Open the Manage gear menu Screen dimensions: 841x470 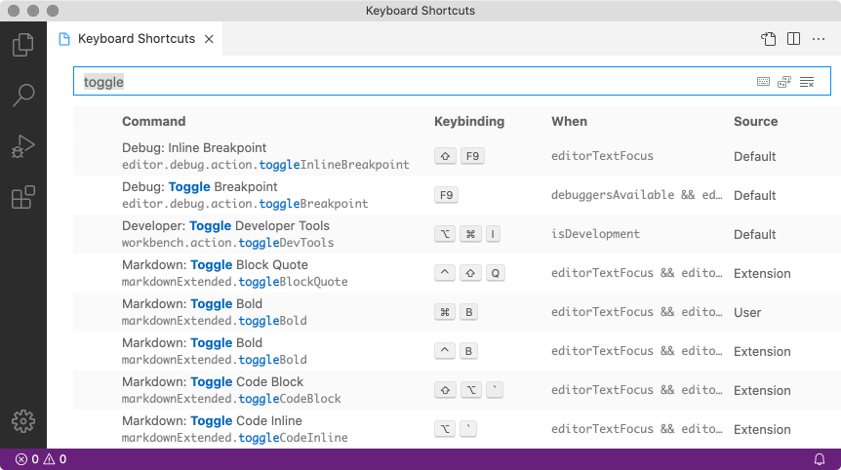22,421
